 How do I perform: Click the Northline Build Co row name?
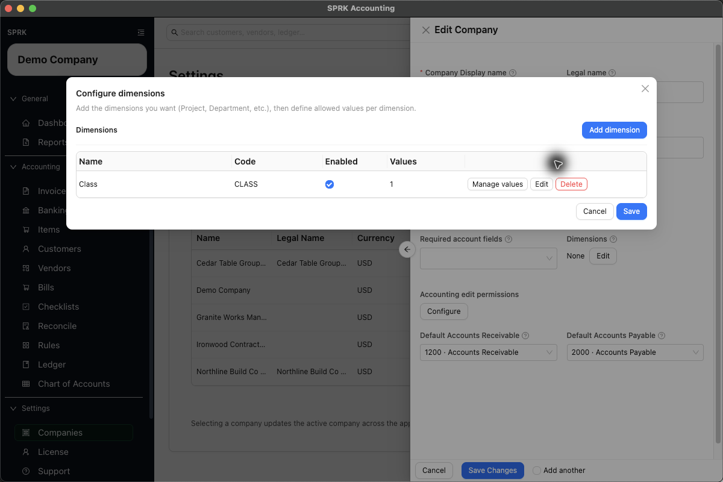(x=231, y=372)
